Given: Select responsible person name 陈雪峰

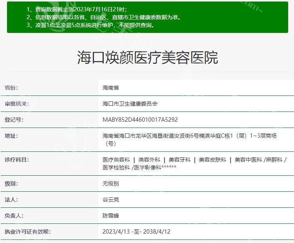Looking at the screenshot, I should (111, 216).
